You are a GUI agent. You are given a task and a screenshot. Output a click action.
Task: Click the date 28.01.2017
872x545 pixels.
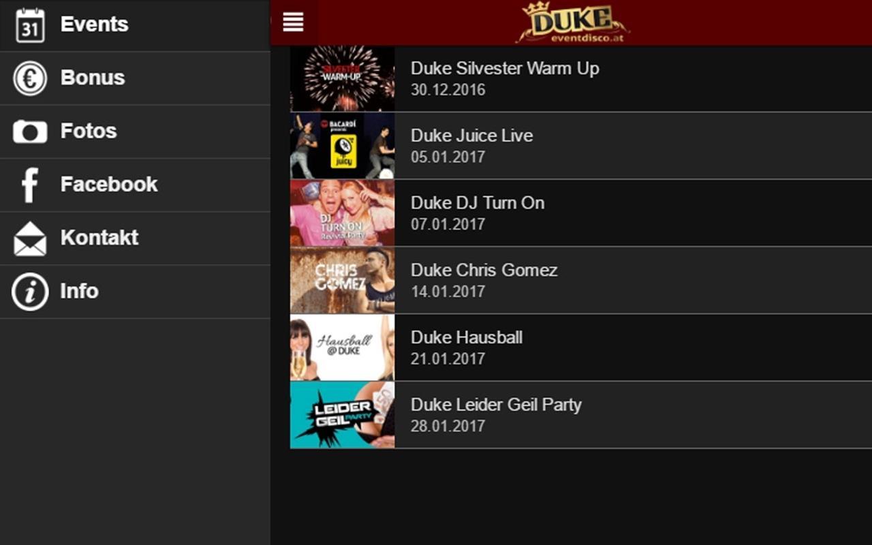coord(448,426)
